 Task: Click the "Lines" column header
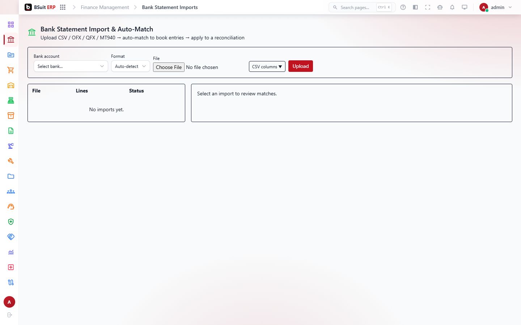[x=82, y=91]
